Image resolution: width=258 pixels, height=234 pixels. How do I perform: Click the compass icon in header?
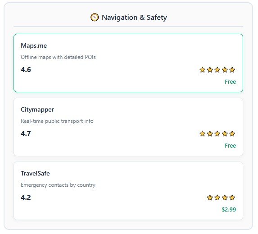tap(95, 17)
